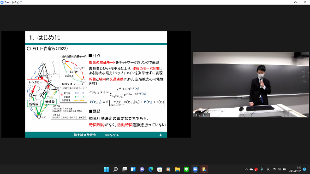Launch Teams Chat from taskbar
Screen dimensions: 310x174
pyautogui.click(x=142, y=169)
